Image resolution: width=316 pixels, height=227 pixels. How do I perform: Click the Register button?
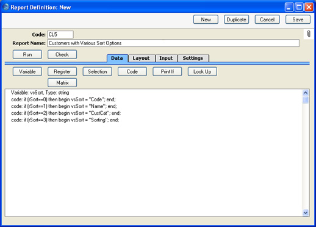[62, 71]
